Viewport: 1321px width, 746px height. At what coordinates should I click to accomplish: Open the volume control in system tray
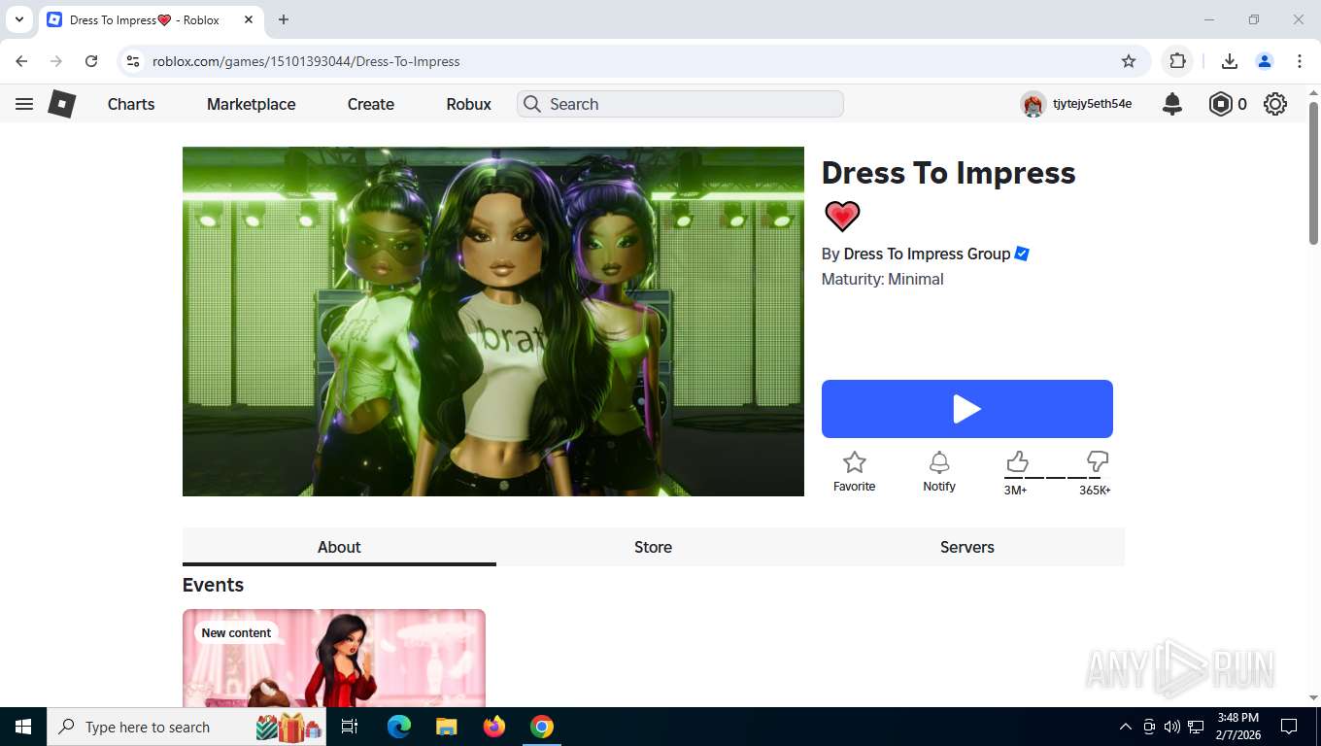1172,727
